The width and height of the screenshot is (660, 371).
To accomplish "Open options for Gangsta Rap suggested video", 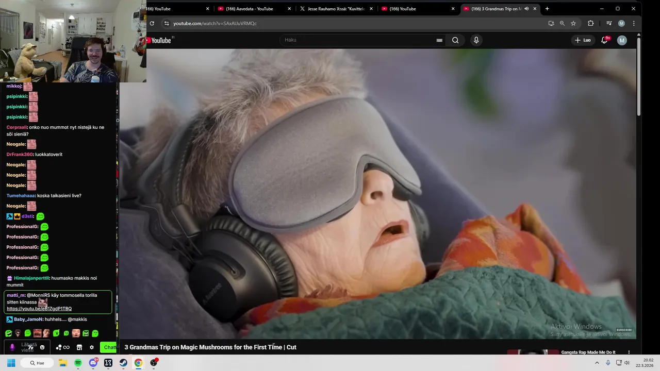I will point(629,352).
